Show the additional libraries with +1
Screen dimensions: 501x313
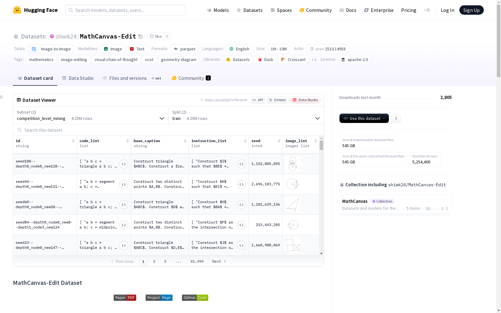point(314,59)
